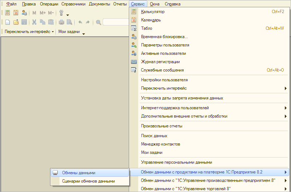Select Сценарии обменов данными submenu item
Screen dimensions: 291x192
coord(89,181)
